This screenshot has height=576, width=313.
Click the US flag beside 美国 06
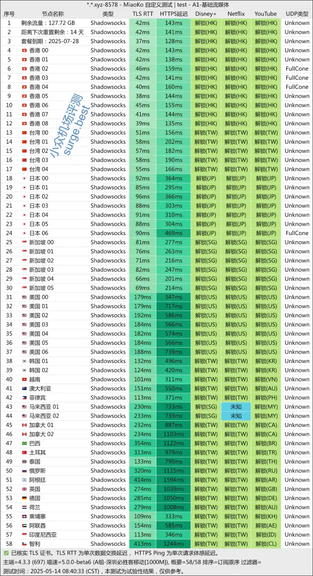(x=24, y=352)
